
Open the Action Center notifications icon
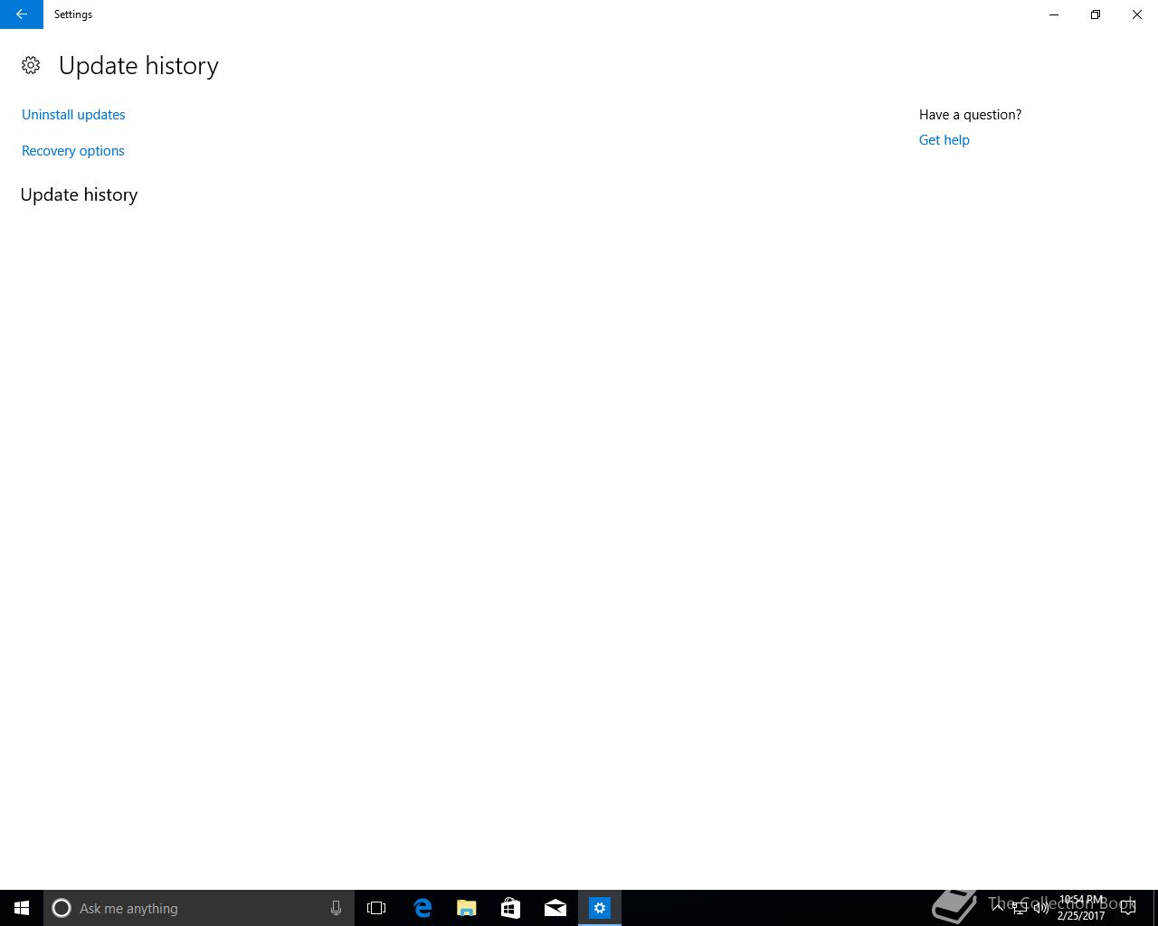coord(1128,908)
